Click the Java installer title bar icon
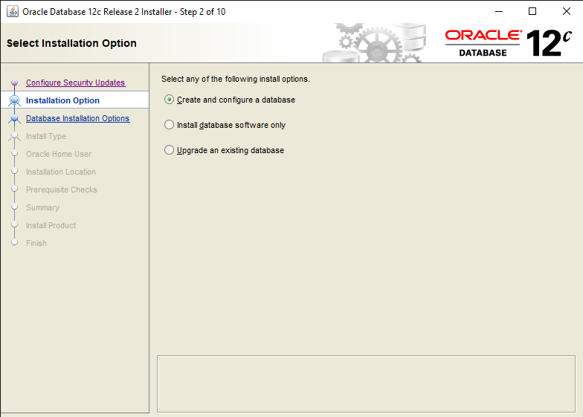Screen dimensions: 583x417 pyautogui.click(x=12, y=12)
